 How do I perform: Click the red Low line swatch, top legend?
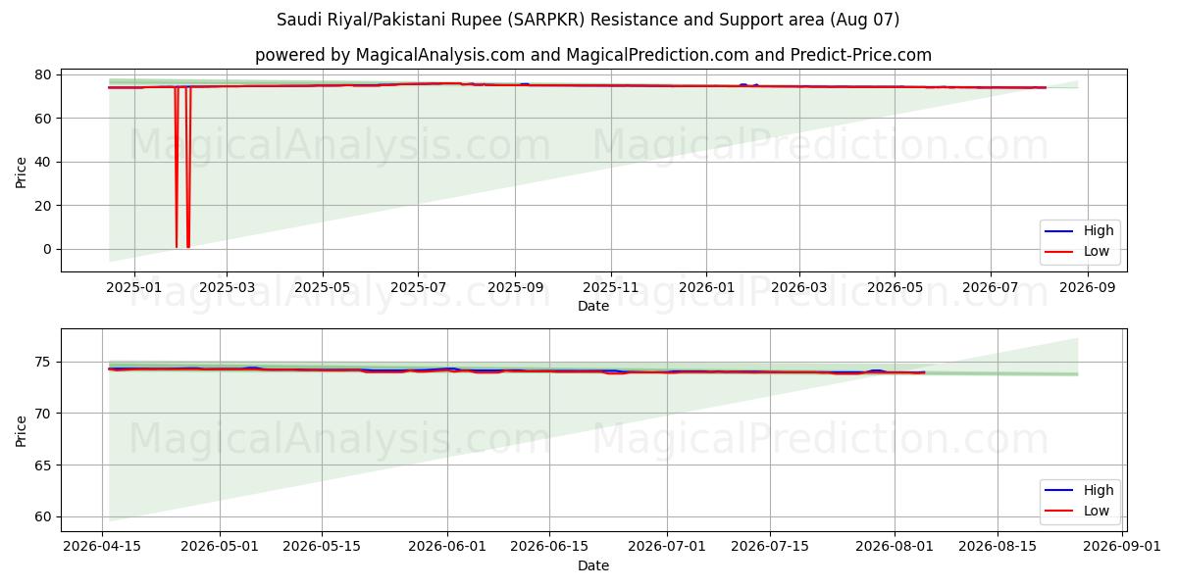(1060, 252)
